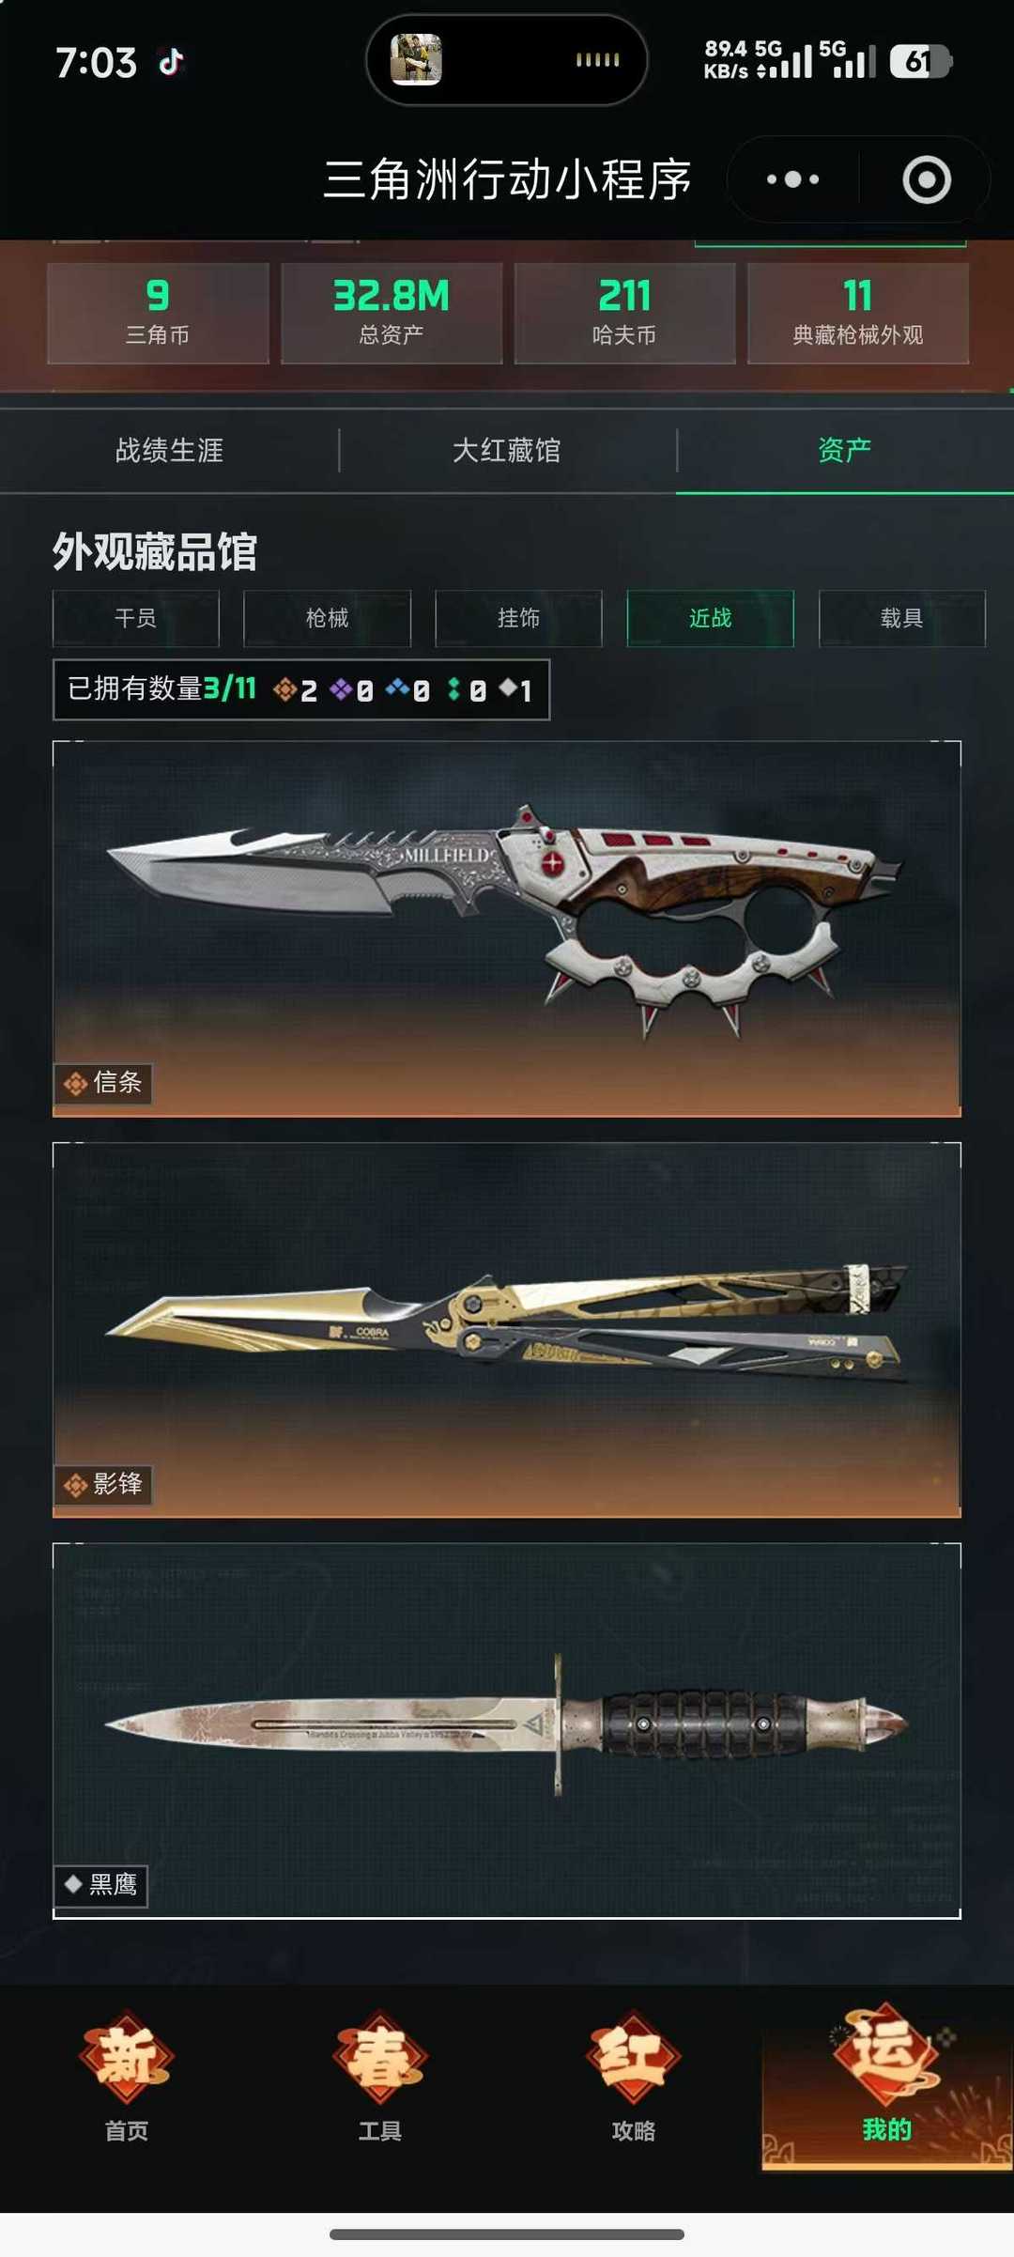Image resolution: width=1014 pixels, height=2257 pixels.
Task: Tap the mini program close circle icon
Action: pos(927,179)
